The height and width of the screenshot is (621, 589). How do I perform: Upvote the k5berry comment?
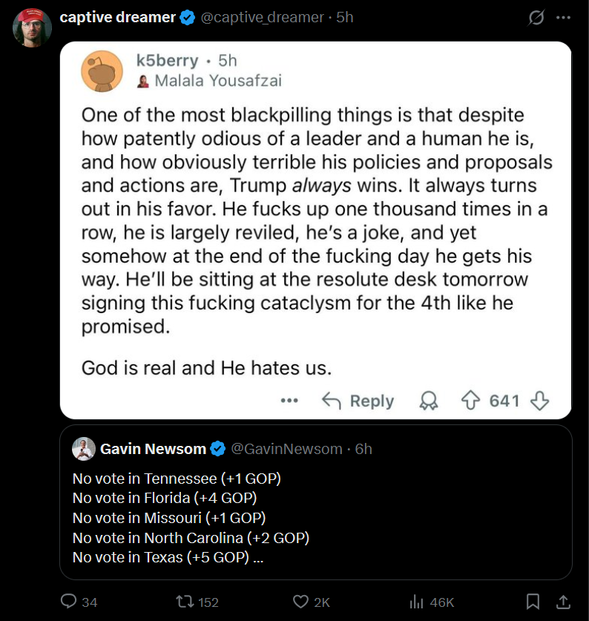point(470,400)
